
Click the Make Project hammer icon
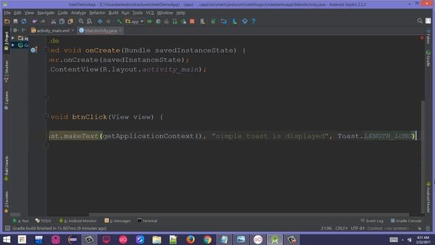pyautogui.click(x=119, y=21)
